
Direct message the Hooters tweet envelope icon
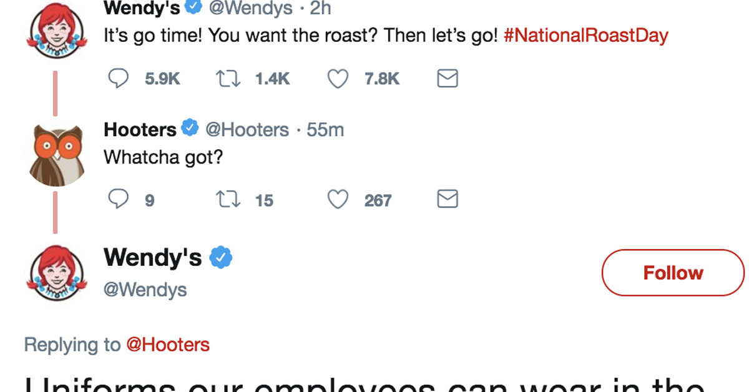(x=447, y=200)
